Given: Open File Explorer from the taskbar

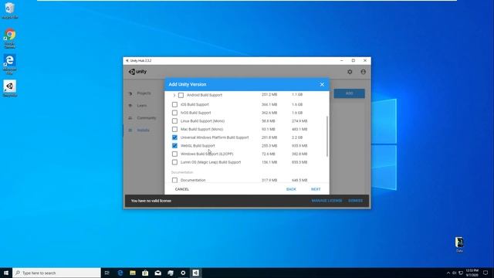Looking at the screenshot, I should 133,273.
